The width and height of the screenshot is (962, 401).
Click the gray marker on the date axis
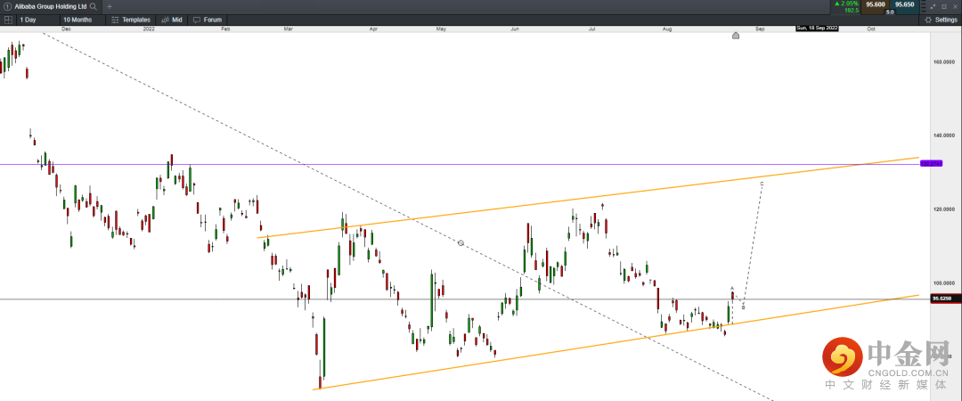[x=736, y=35]
